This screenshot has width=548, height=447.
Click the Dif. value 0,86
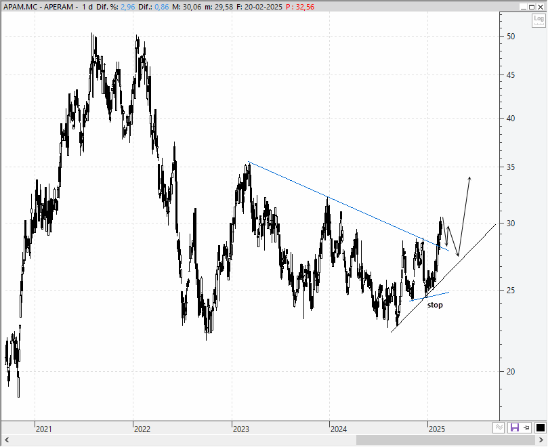click(x=161, y=7)
